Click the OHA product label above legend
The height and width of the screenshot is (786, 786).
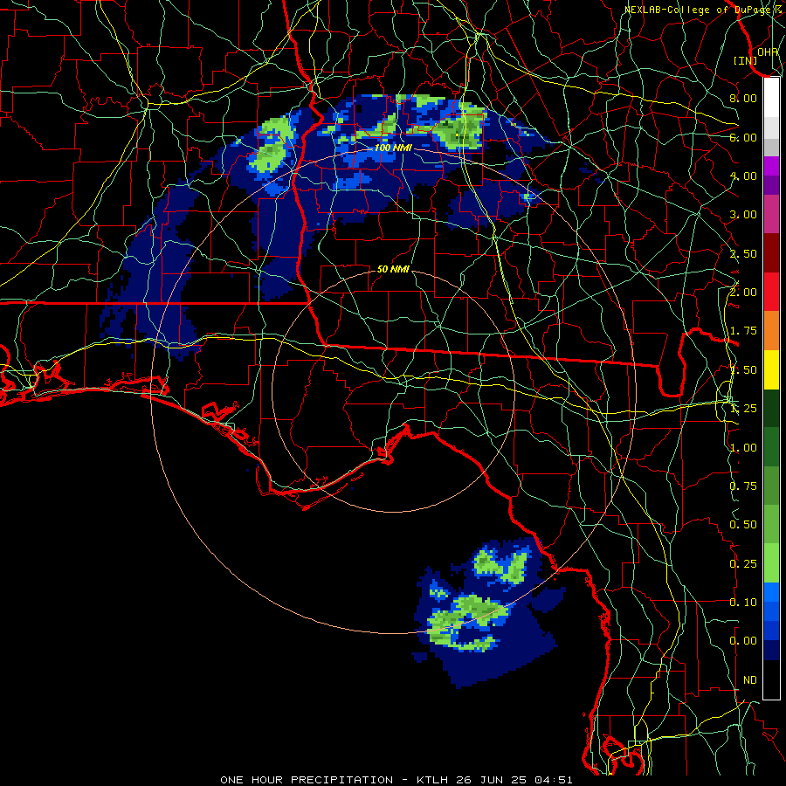tap(768, 52)
